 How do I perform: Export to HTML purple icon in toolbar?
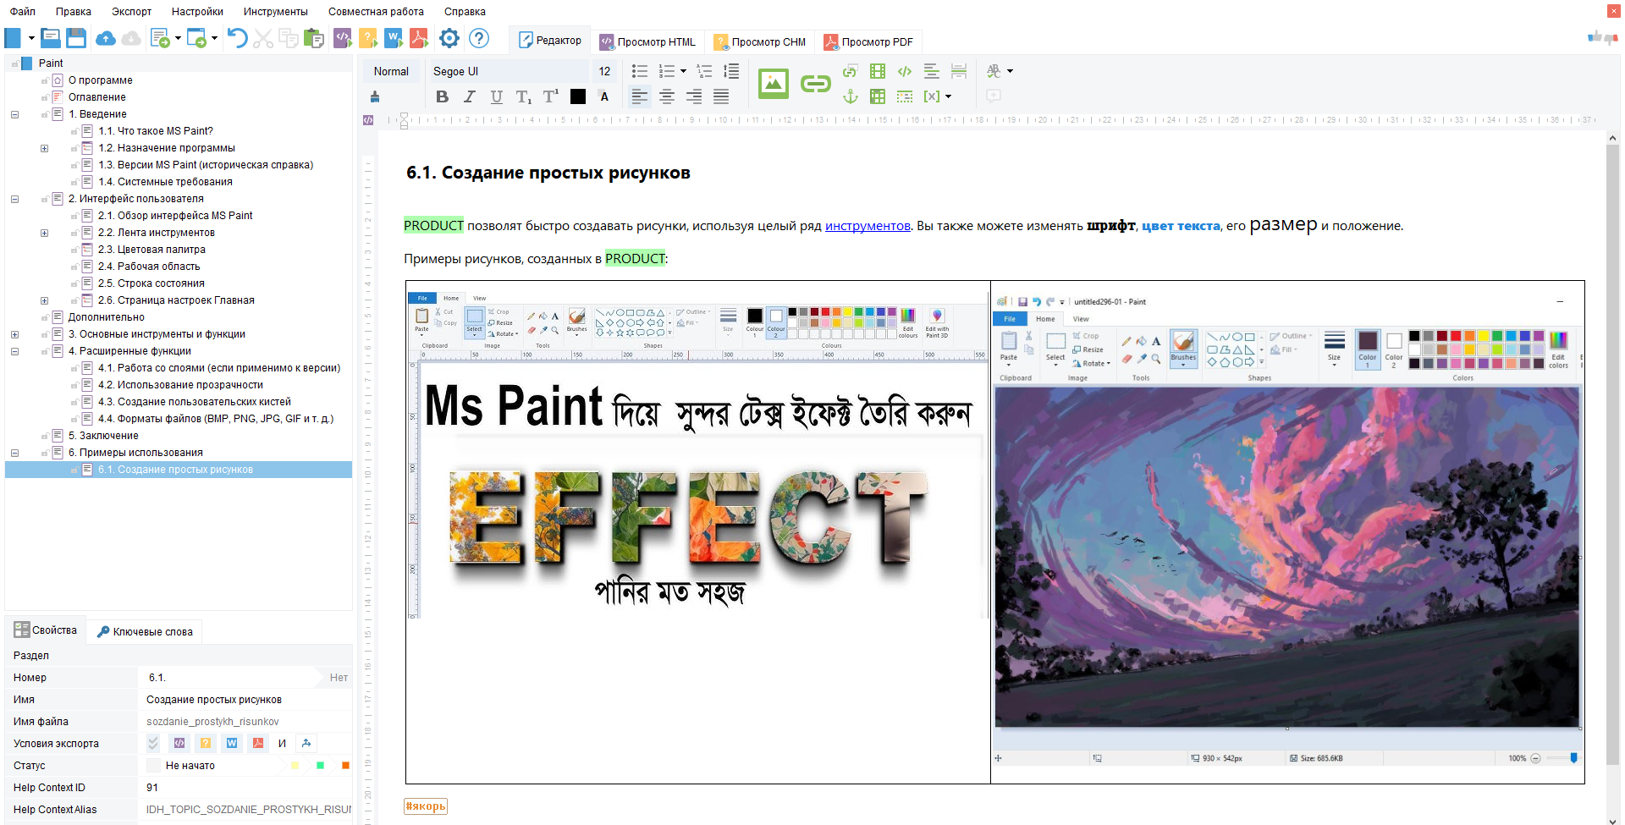tap(343, 38)
